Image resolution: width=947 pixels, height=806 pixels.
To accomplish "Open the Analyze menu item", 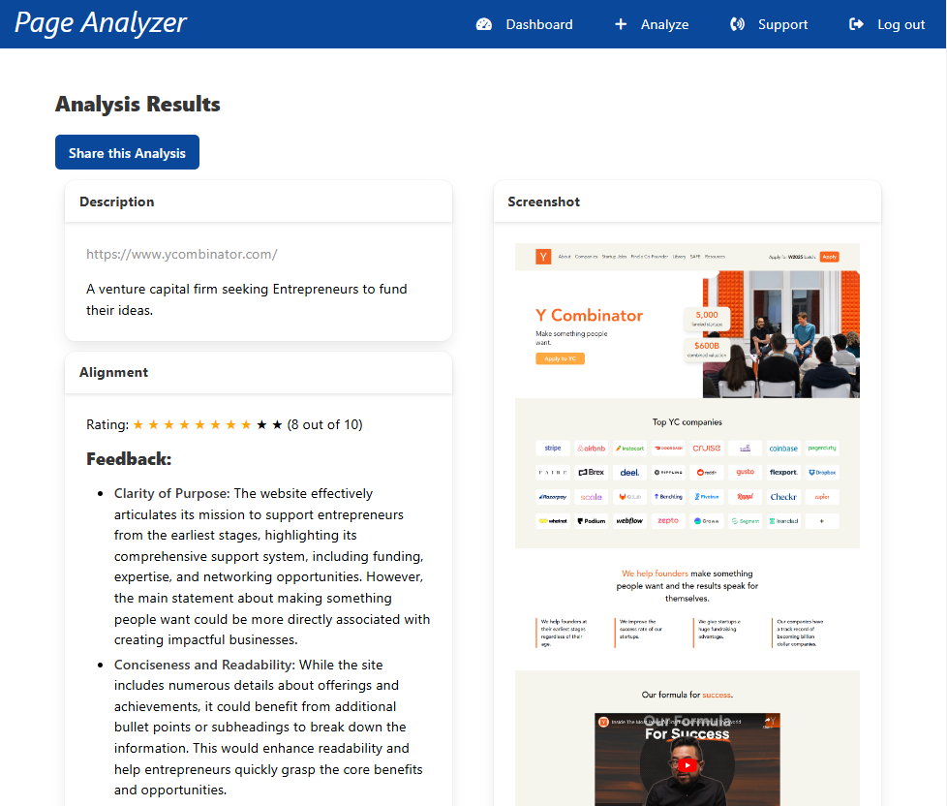I will point(652,24).
